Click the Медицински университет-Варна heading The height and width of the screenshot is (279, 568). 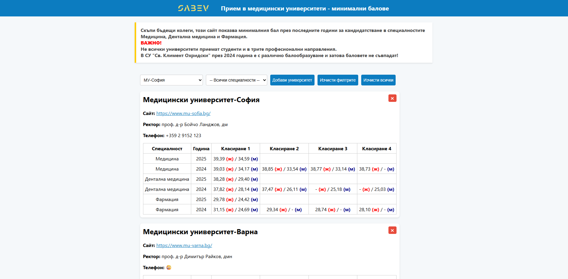pos(200,232)
